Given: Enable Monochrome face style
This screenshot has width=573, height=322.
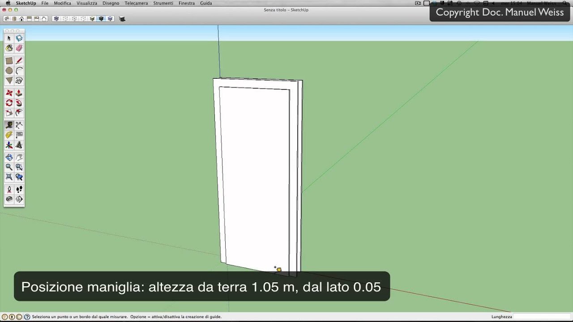Looking at the screenshot, I should (110, 19).
